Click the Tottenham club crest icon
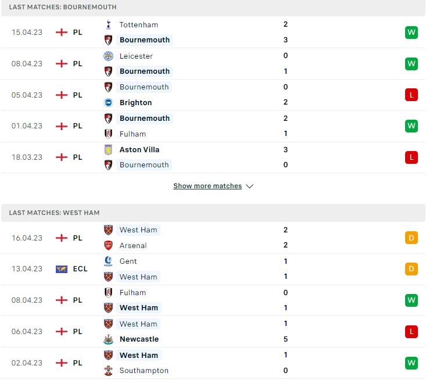The width and height of the screenshot is (433, 380). pos(108,24)
